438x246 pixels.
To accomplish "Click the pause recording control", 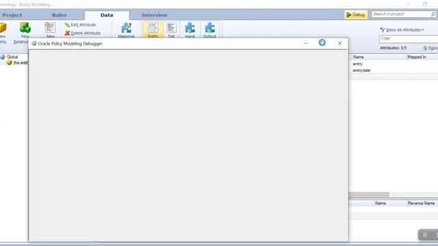I will [x=425, y=234].
